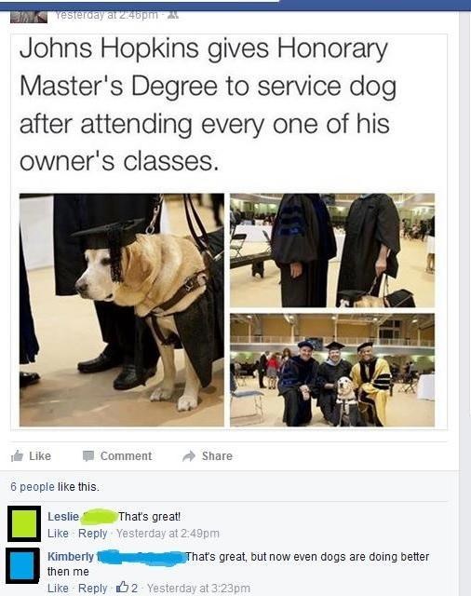Click the audience icon next to the post timestamp
Image resolution: width=471 pixels, height=596 pixels.
173,15
